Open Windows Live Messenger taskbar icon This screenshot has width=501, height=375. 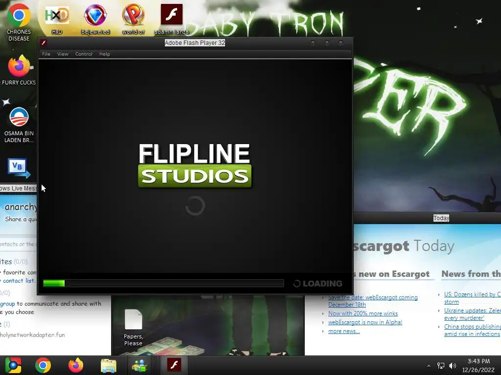click(139, 365)
